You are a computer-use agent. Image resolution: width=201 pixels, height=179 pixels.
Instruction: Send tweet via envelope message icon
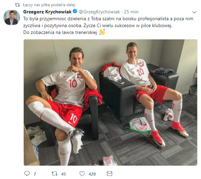pyautogui.click(x=110, y=174)
